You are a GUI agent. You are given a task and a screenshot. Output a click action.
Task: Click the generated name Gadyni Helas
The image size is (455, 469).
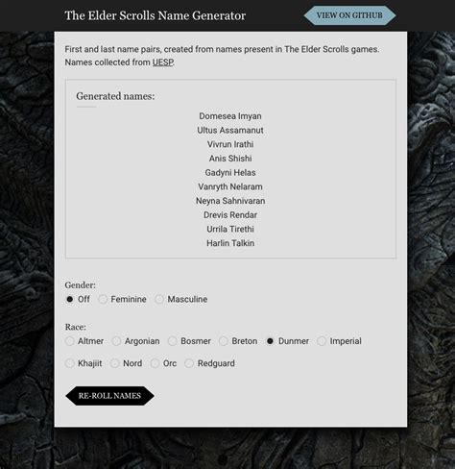[x=230, y=172]
